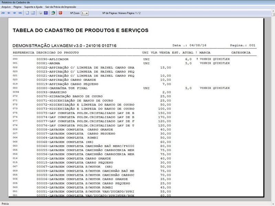Jump to the last page of the report
Viewport: 275px width, 206px height.
click(x=20, y=13)
